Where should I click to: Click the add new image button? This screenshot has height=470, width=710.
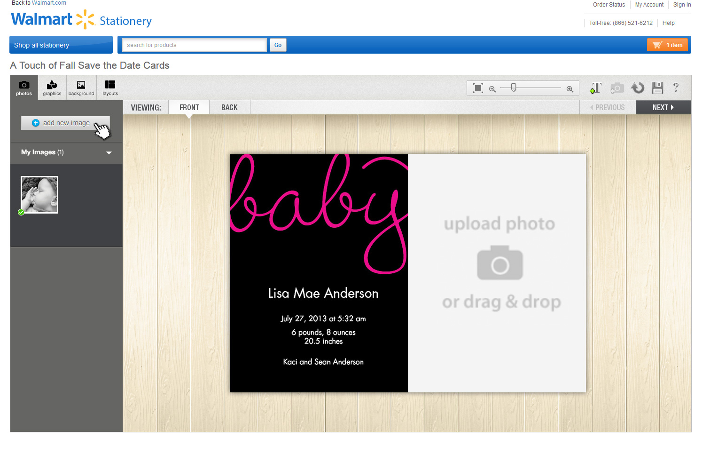65,123
